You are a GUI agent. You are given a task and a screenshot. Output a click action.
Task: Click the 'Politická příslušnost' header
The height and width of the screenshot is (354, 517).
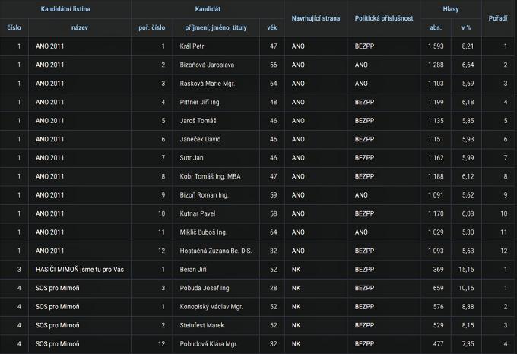pyautogui.click(x=384, y=18)
